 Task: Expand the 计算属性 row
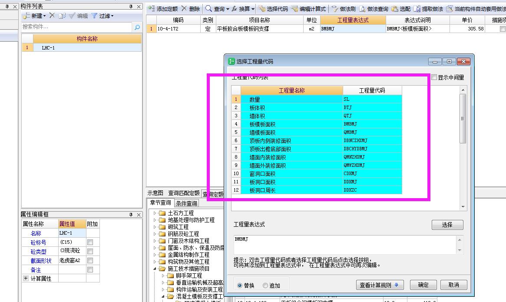[x=26, y=278]
